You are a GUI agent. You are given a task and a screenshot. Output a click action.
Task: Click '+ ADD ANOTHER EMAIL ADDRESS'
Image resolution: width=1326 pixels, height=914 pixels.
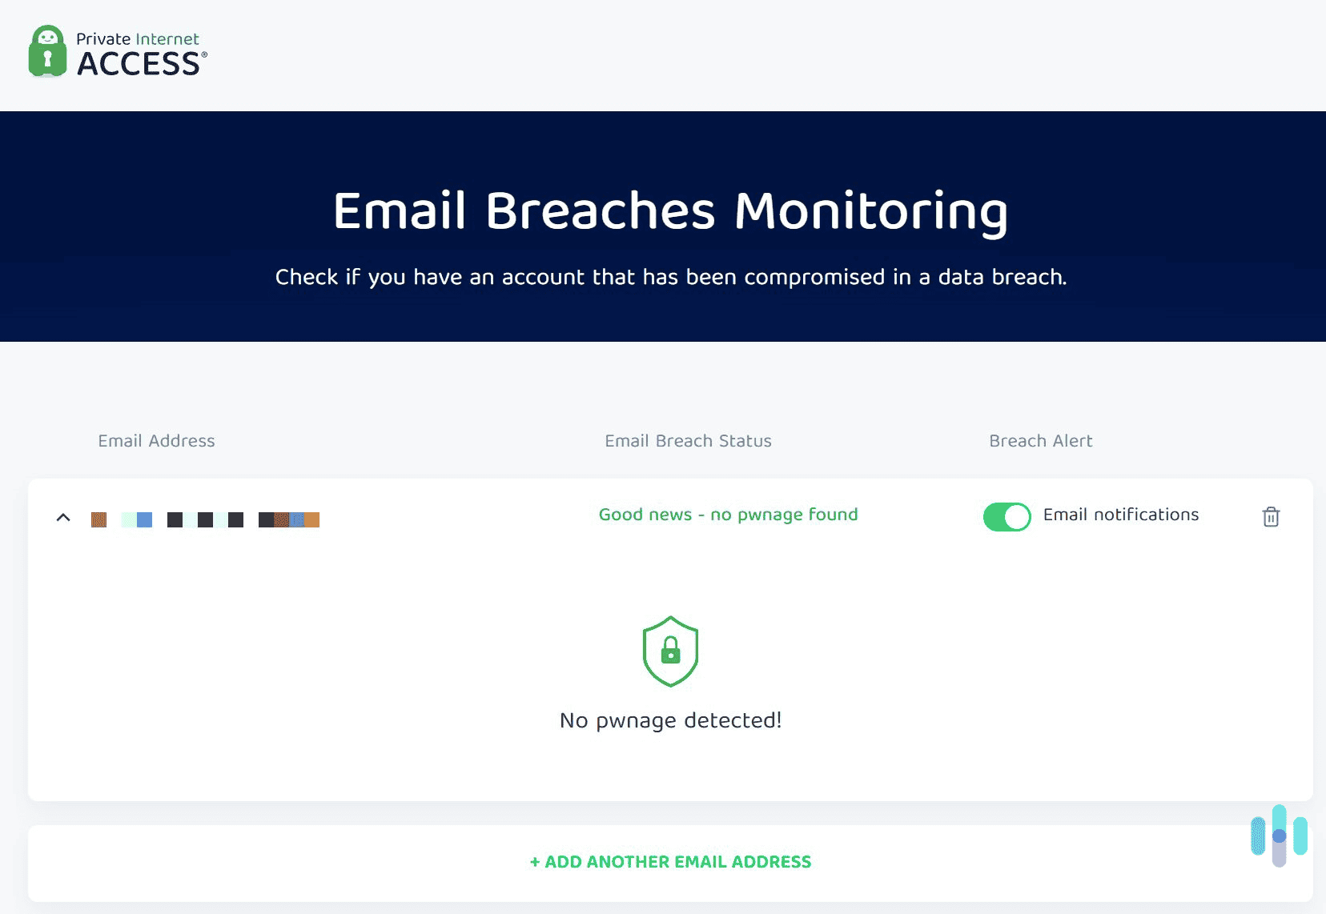pos(670,862)
